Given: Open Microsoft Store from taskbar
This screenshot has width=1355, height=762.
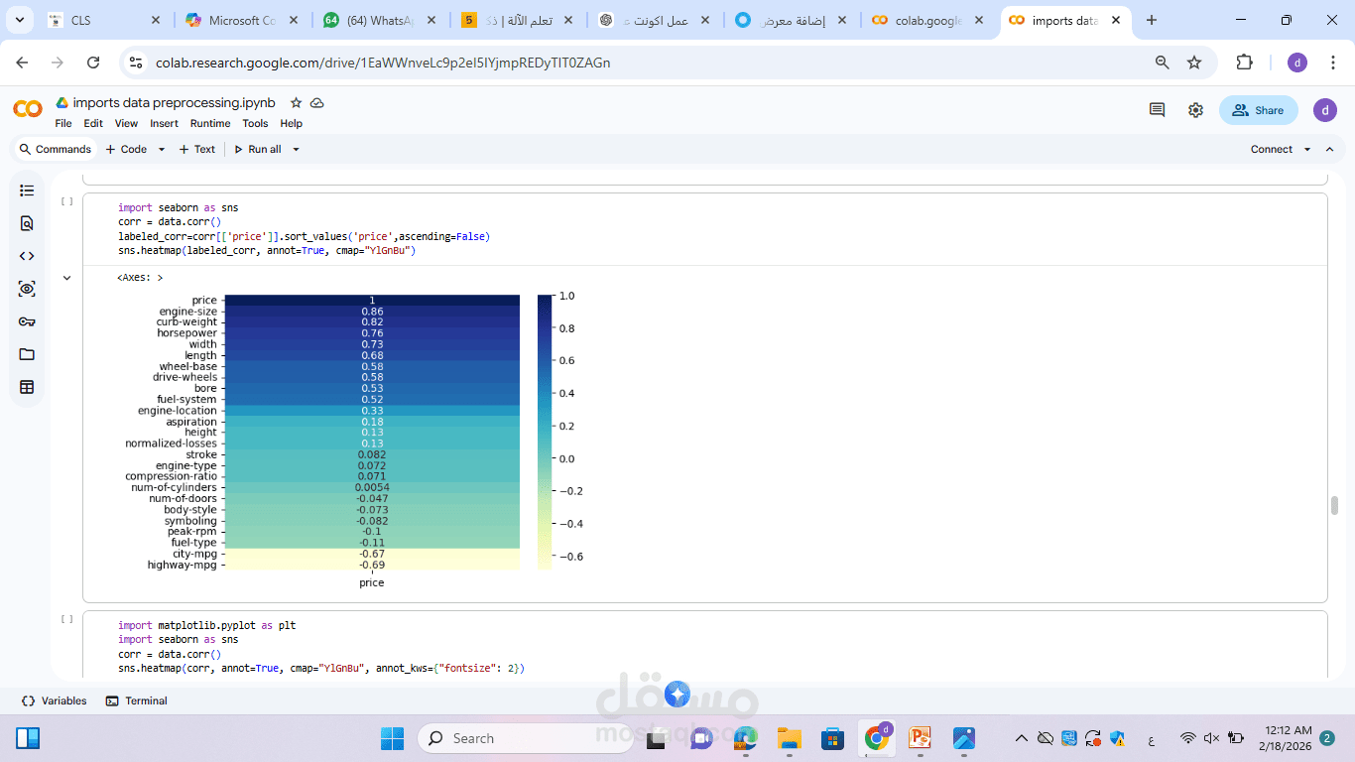Looking at the screenshot, I should coord(832,738).
